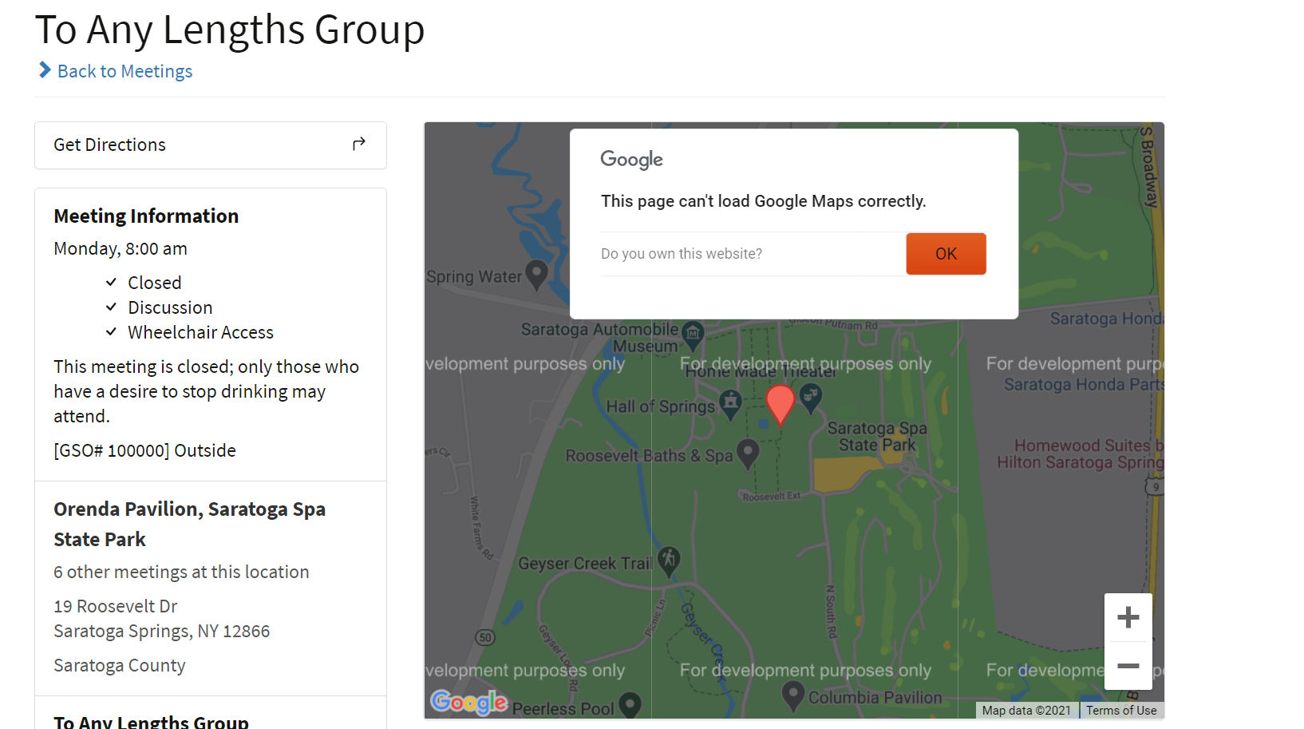1304x729 pixels.
Task: Click the 'Map data ©2021' label
Action: [x=1026, y=711]
